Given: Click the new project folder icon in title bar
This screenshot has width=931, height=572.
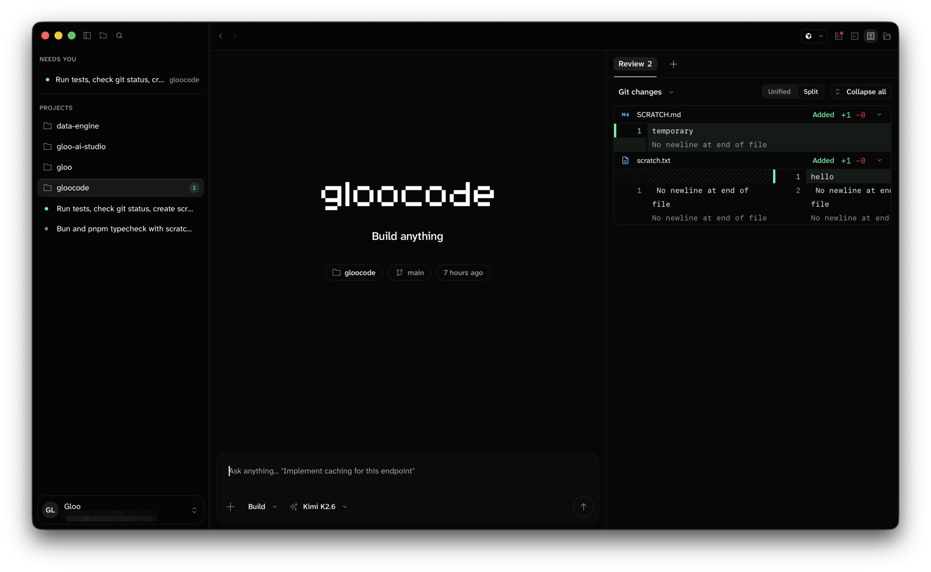Looking at the screenshot, I should pyautogui.click(x=103, y=35).
